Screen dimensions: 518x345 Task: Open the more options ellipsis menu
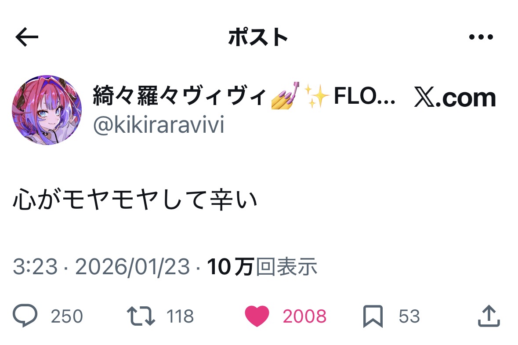click(481, 38)
